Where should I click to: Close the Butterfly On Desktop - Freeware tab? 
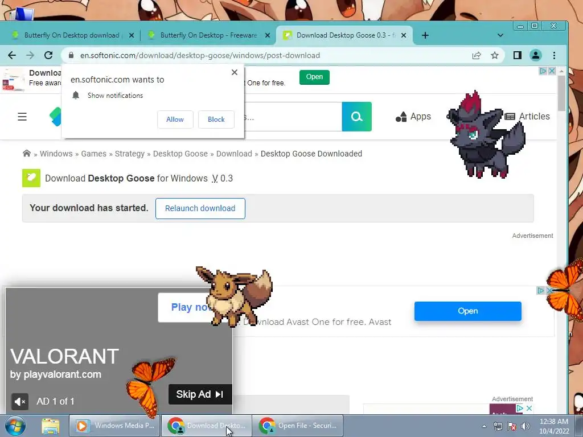(x=268, y=35)
